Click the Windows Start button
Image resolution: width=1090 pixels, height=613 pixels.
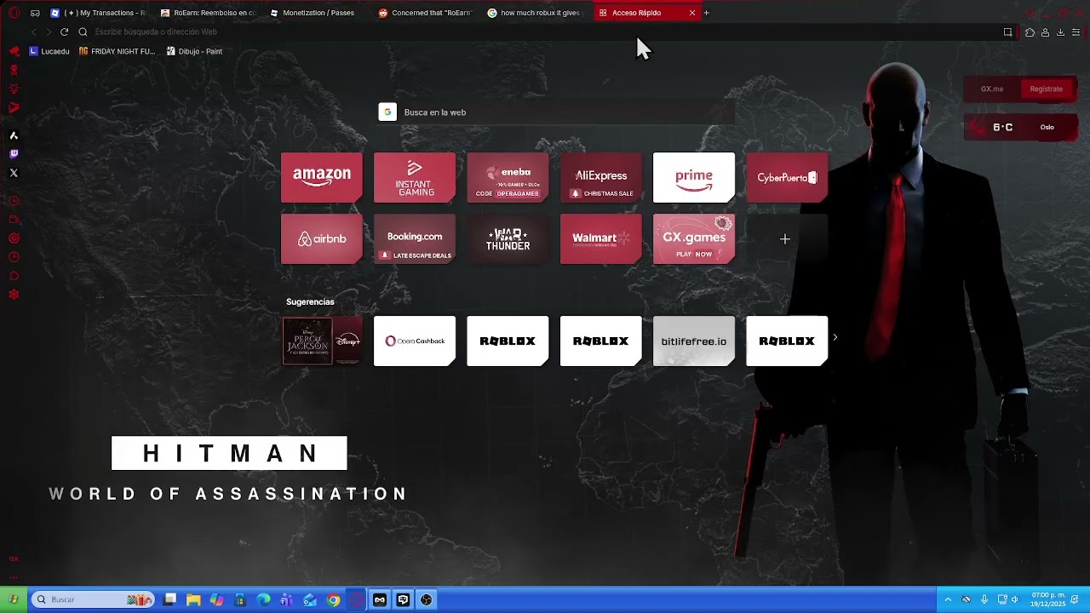[x=13, y=599]
